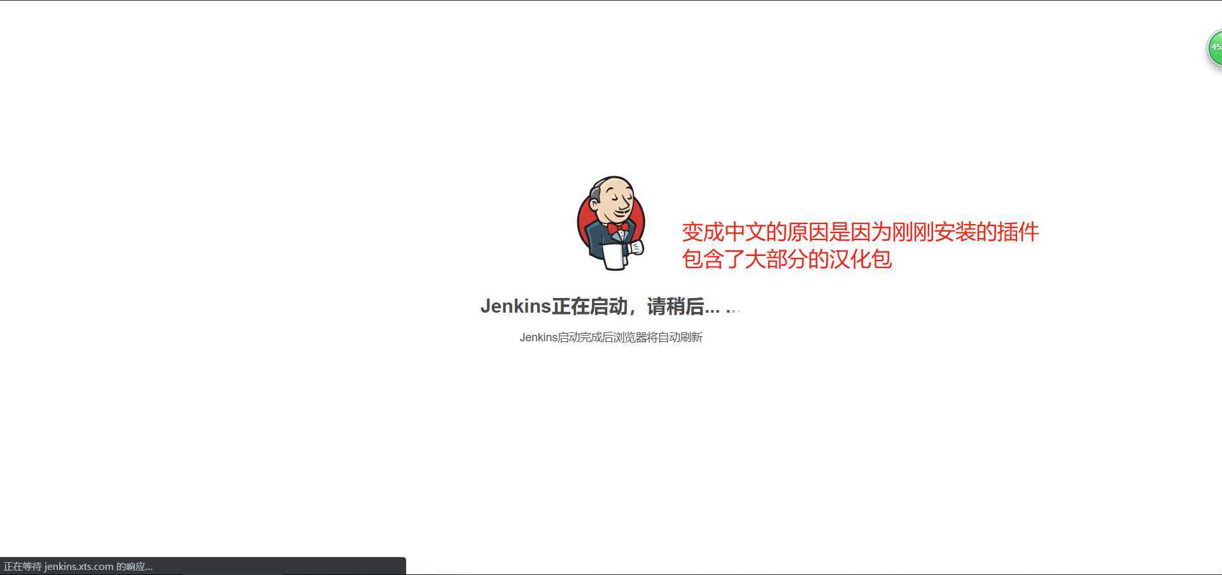Click the Jenkins butler logo
The image size is (1222, 575).
point(611,223)
